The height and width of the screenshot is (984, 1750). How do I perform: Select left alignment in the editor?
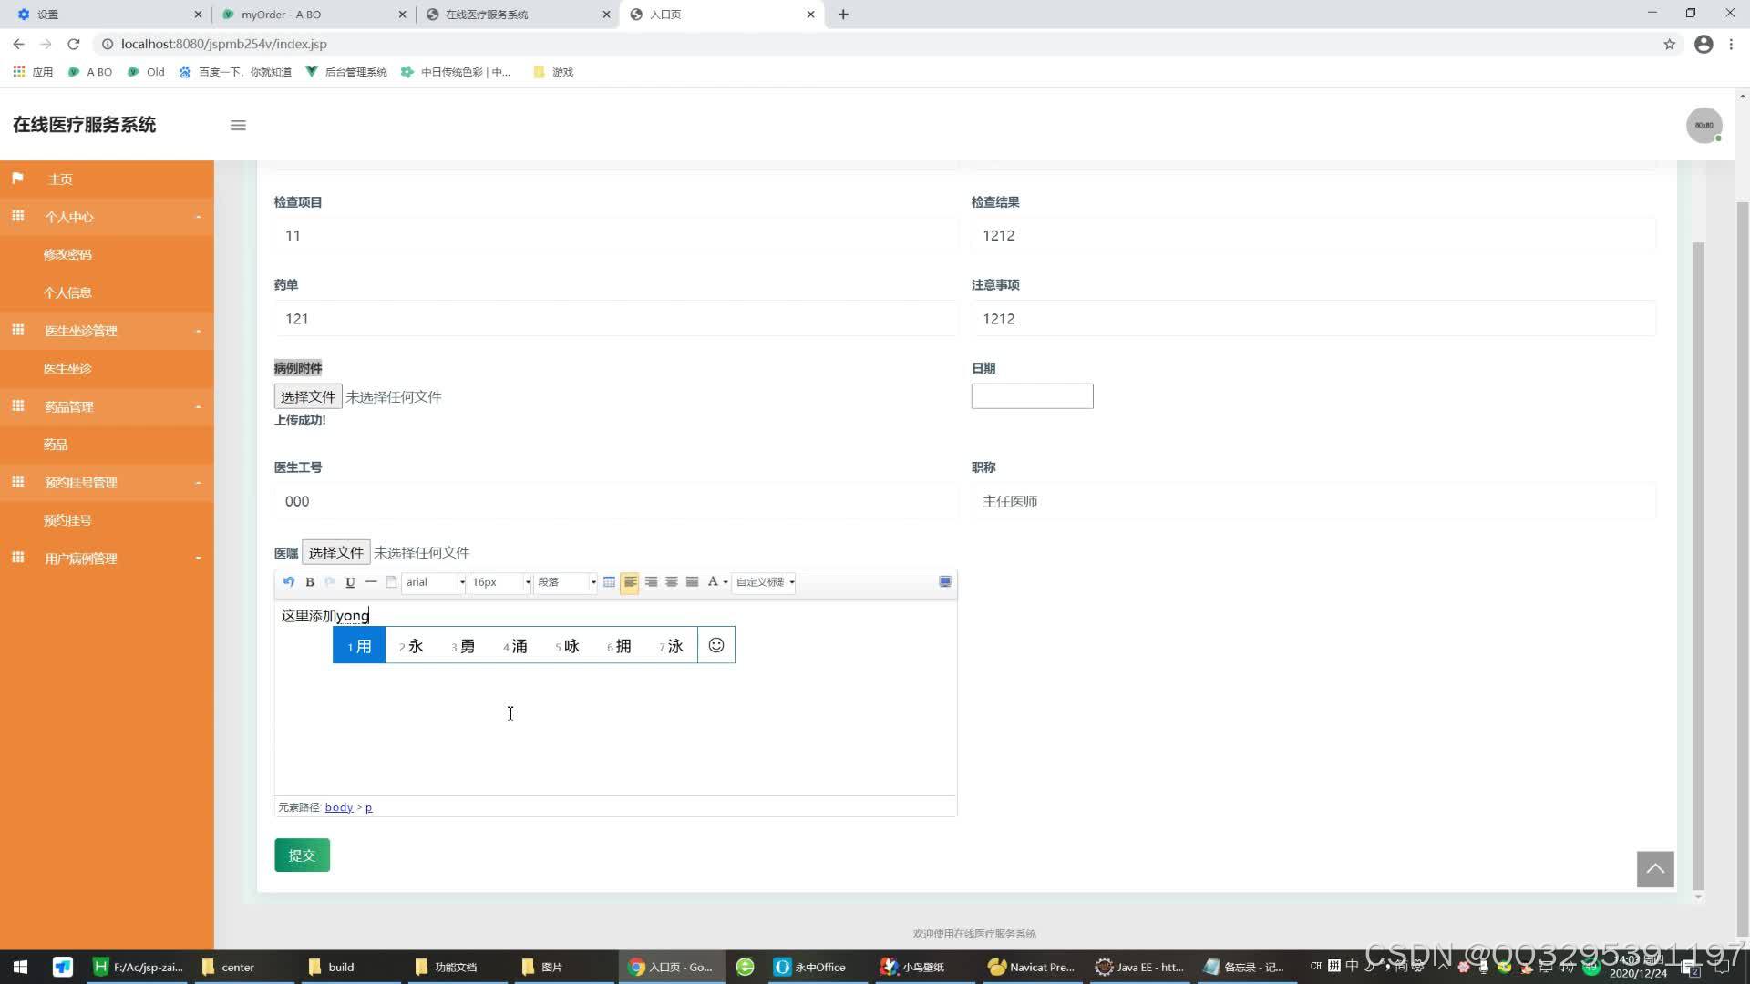click(630, 582)
